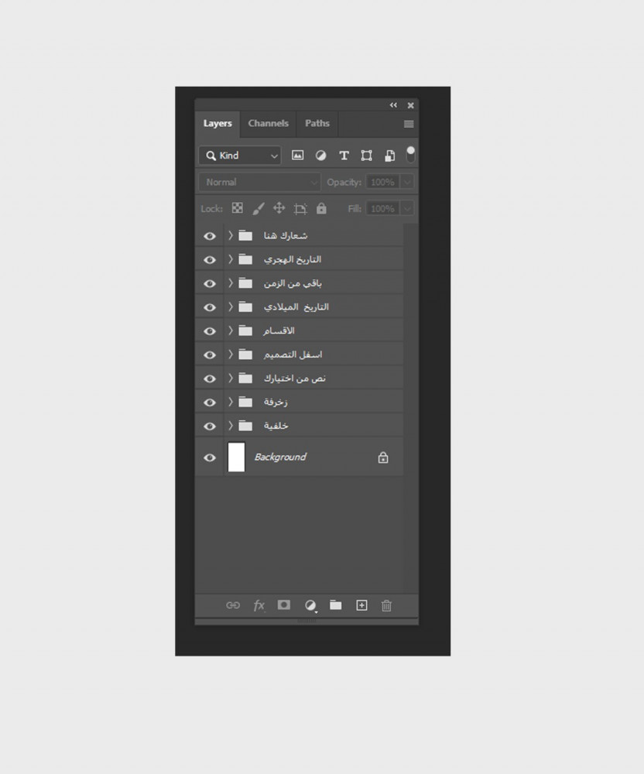Switch to the Channels tab
Screen dimensions: 644x774
tap(268, 124)
